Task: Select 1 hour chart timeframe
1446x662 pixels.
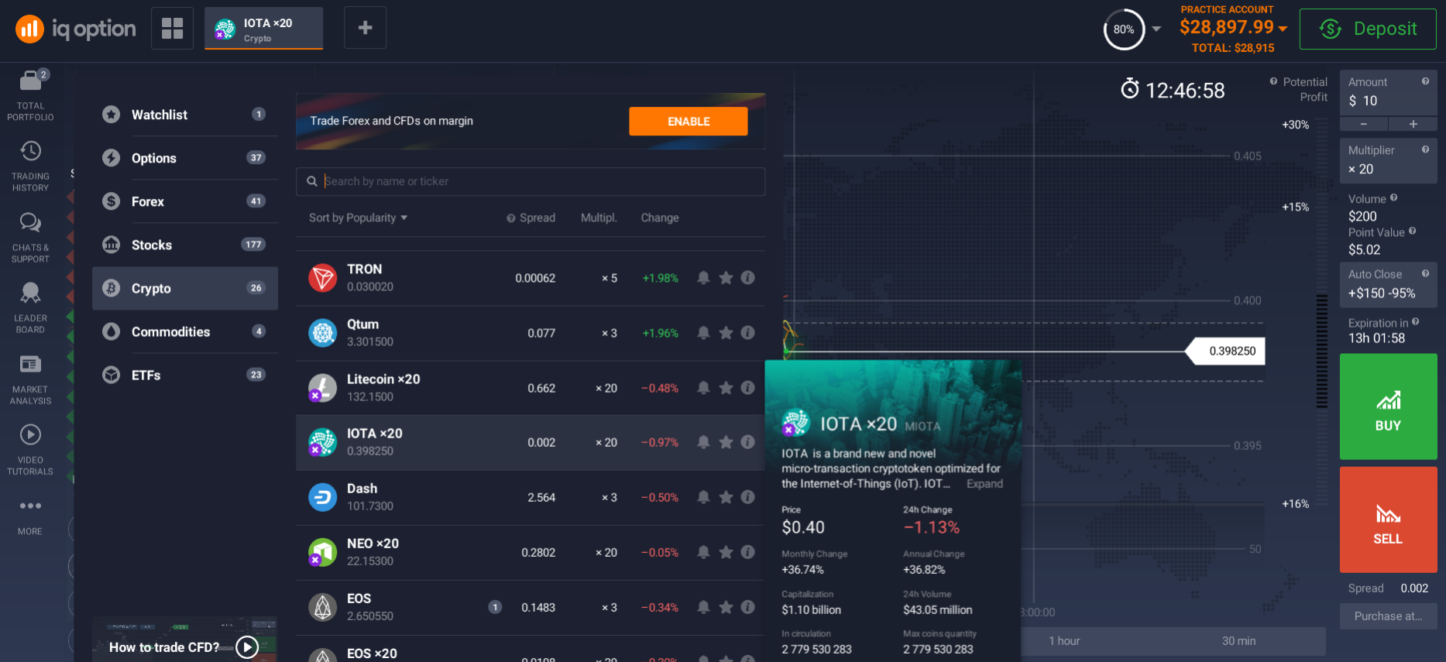Action: [1063, 641]
